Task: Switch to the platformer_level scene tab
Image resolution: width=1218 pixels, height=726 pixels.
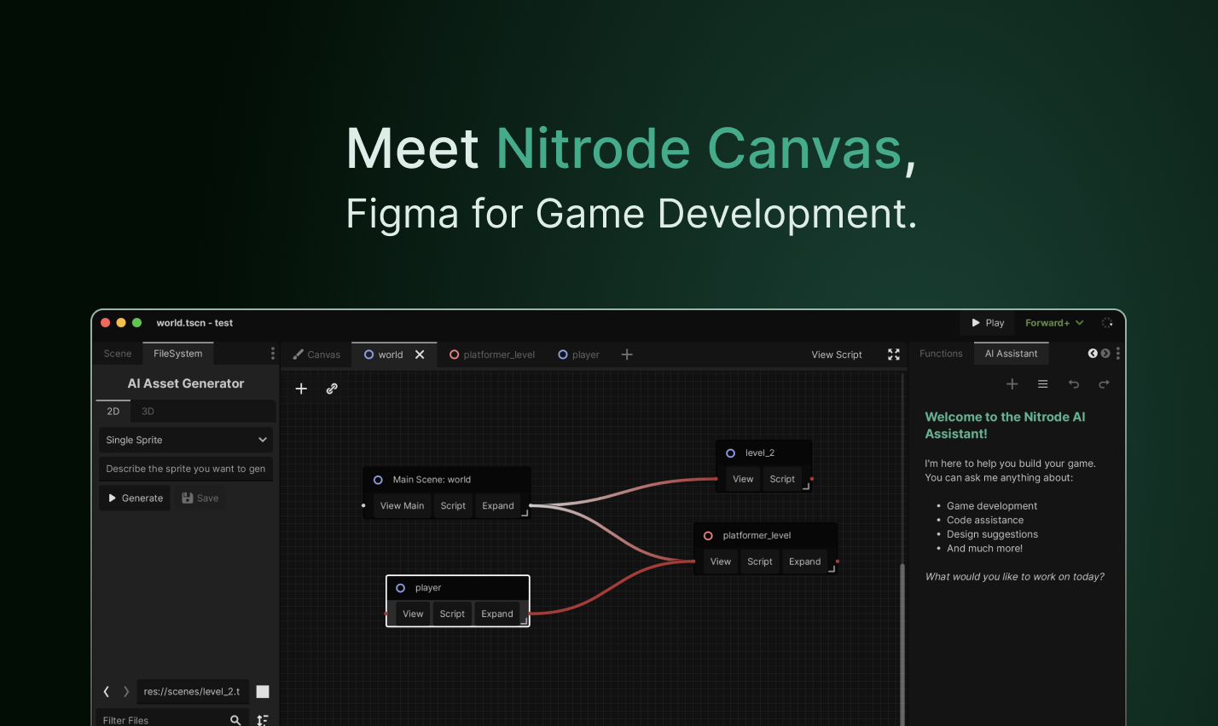Action: 492,354
